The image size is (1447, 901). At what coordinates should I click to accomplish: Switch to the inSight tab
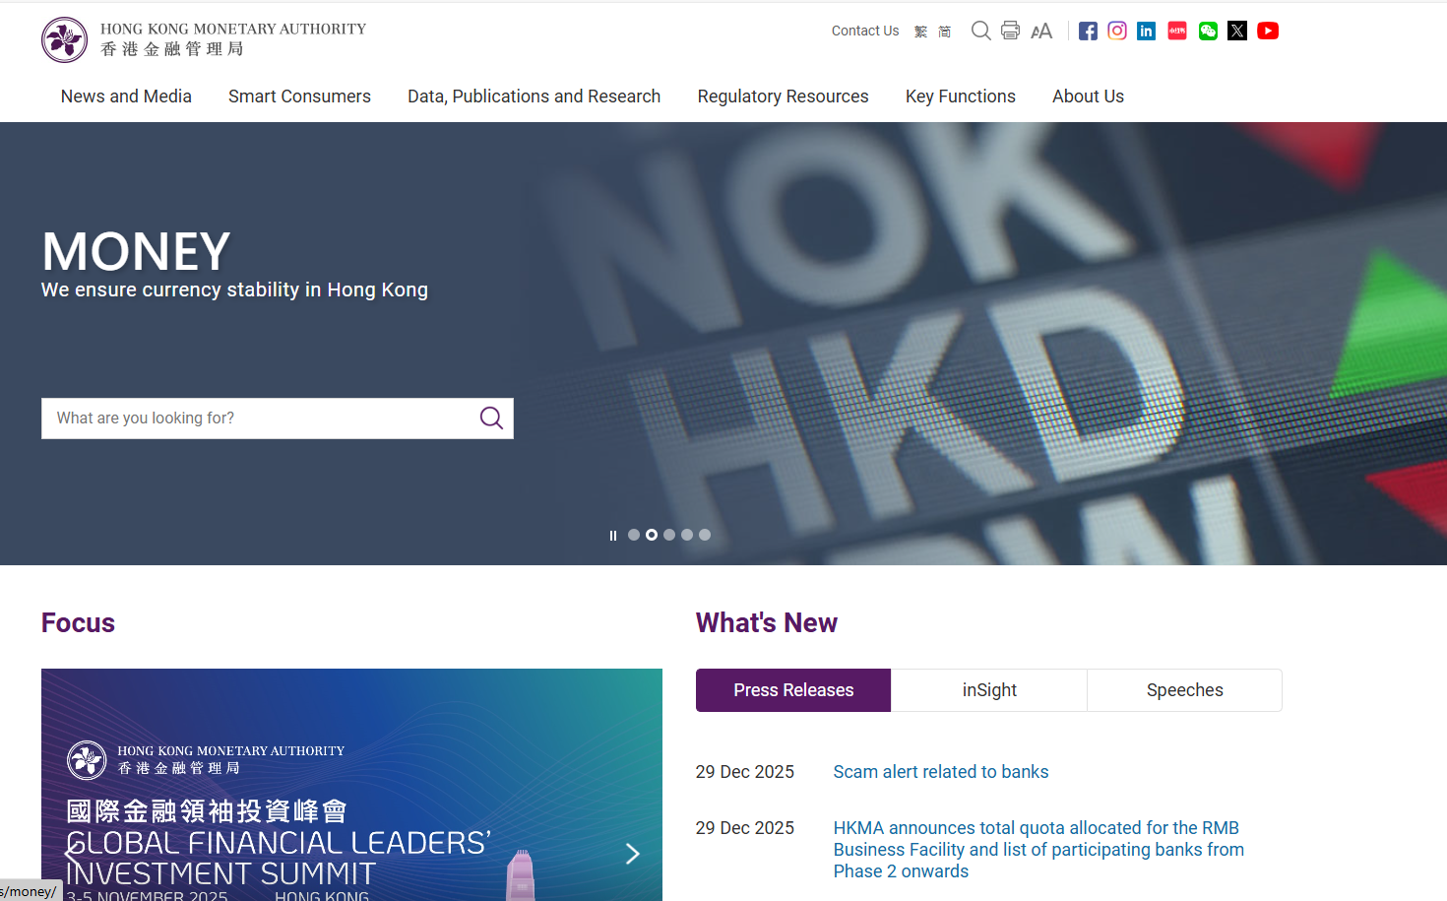click(988, 689)
